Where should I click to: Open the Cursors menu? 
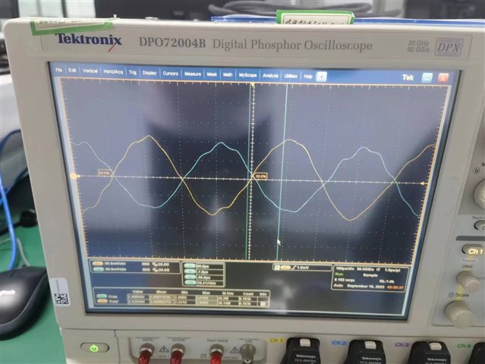171,74
